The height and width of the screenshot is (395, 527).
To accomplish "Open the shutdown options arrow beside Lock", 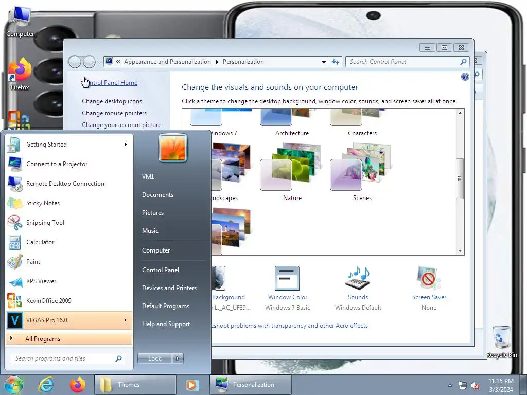I will click(178, 358).
